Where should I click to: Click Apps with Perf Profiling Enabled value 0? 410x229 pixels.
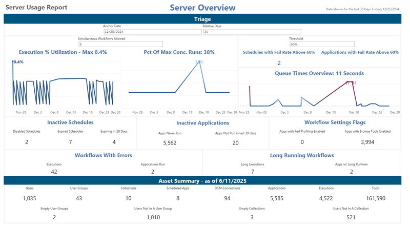coord(302,142)
